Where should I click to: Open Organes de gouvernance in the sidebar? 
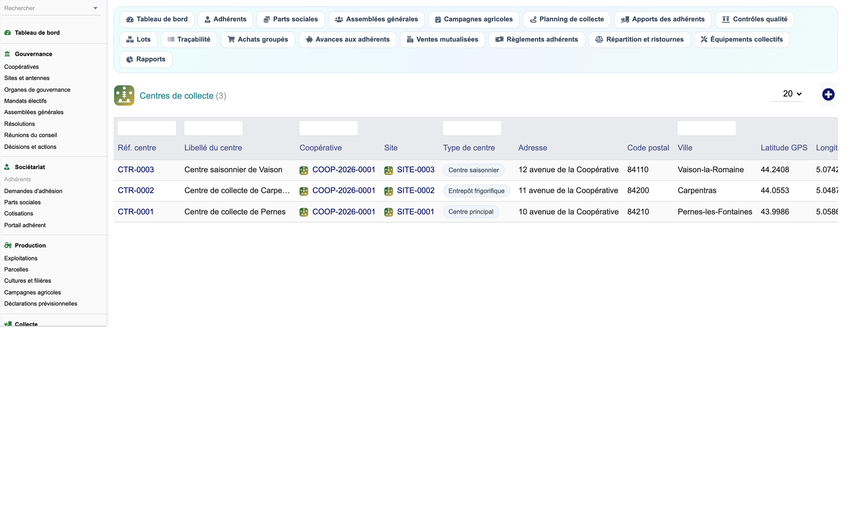37,90
